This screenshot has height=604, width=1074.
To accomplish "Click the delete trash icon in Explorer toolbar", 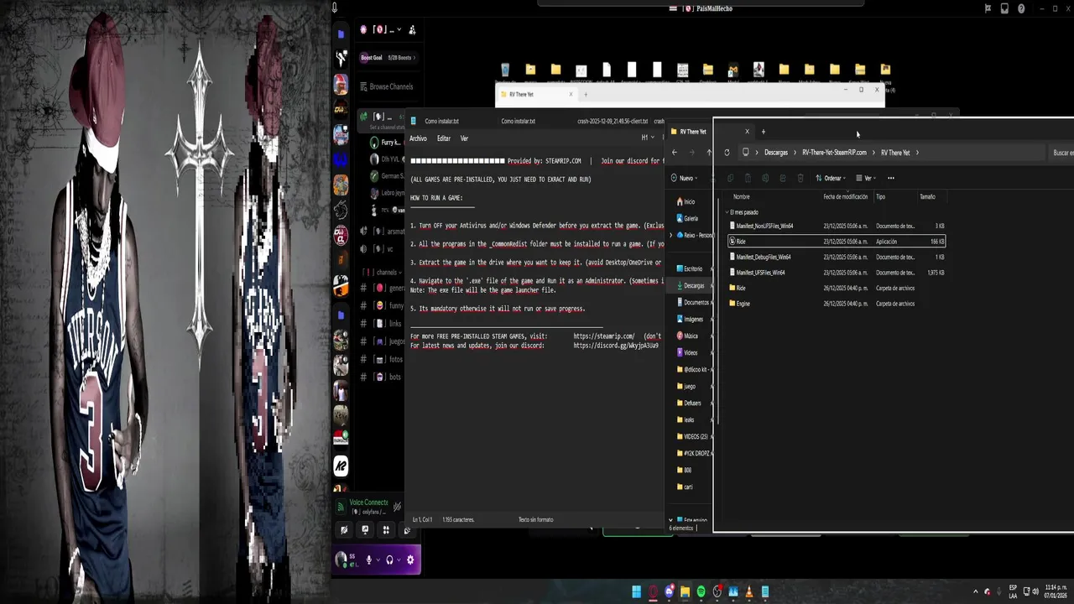I will (800, 178).
